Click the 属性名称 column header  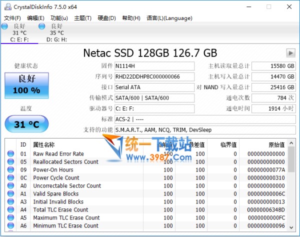pos(87,144)
